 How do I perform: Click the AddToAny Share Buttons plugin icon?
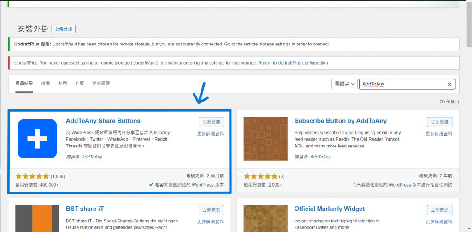pos(37,139)
